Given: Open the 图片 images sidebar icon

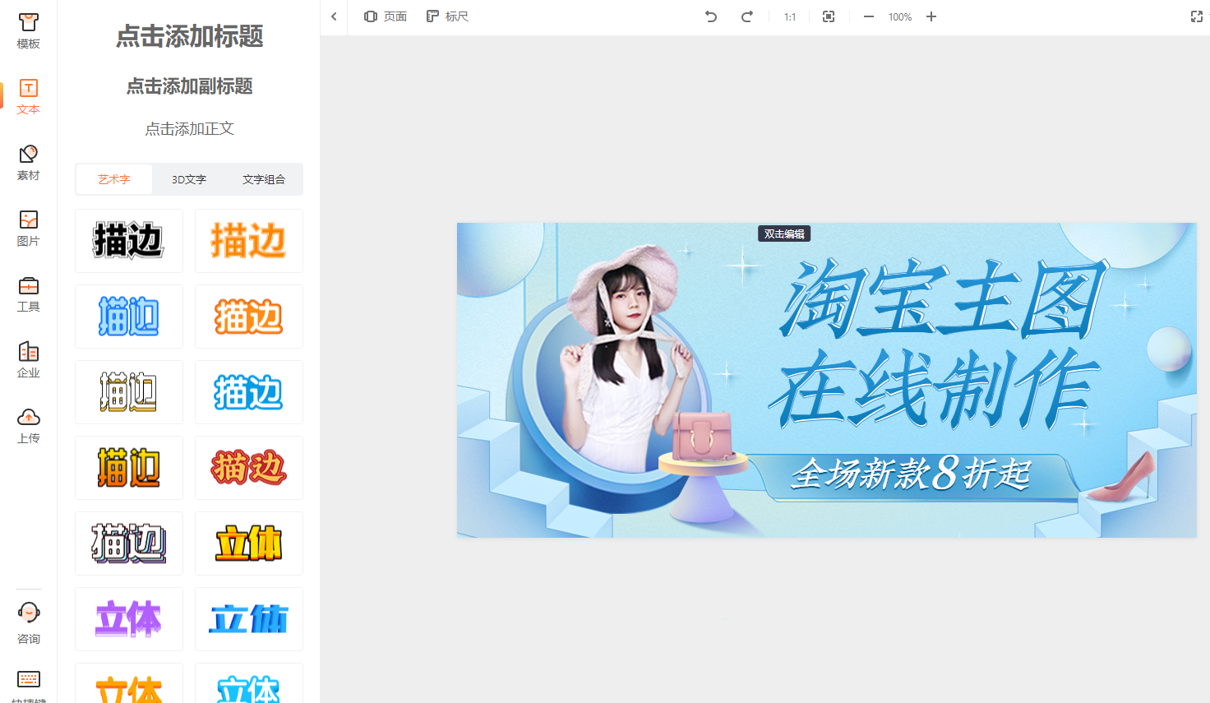Looking at the screenshot, I should 28,229.
